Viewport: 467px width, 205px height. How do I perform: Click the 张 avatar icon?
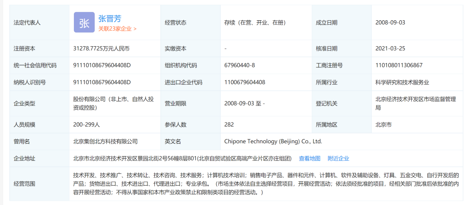point(84,22)
